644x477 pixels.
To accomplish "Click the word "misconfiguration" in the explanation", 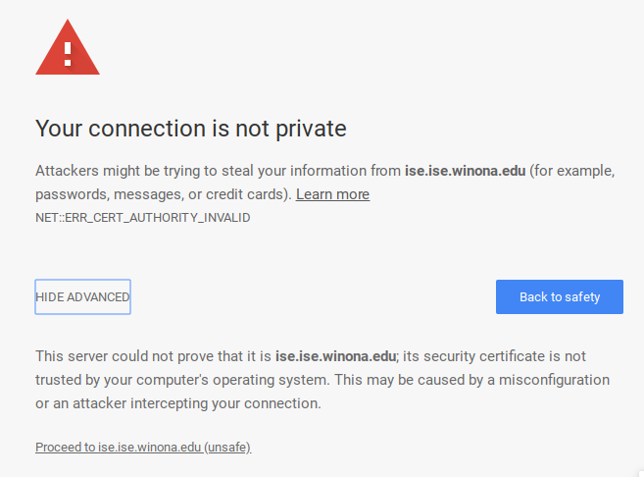I will point(558,379).
